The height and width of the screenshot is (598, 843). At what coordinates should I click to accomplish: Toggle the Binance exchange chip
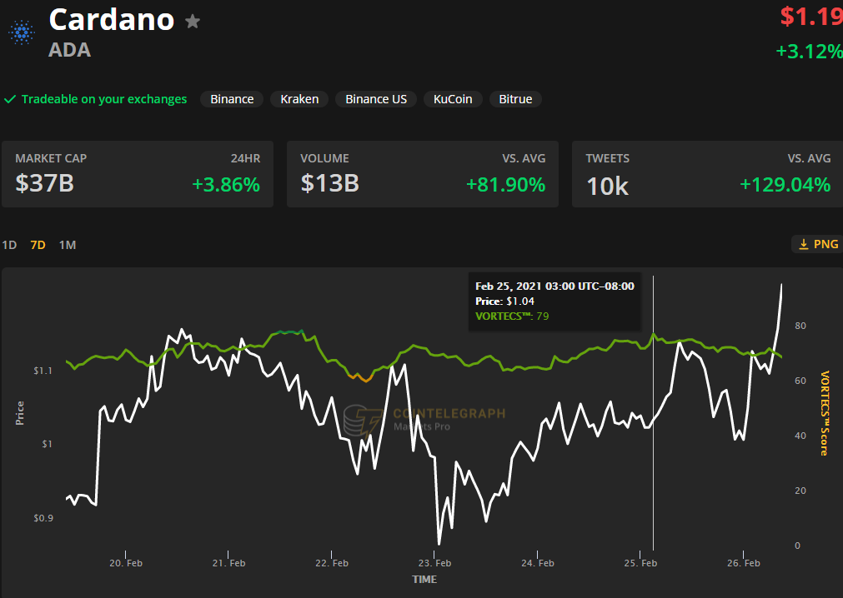(231, 98)
